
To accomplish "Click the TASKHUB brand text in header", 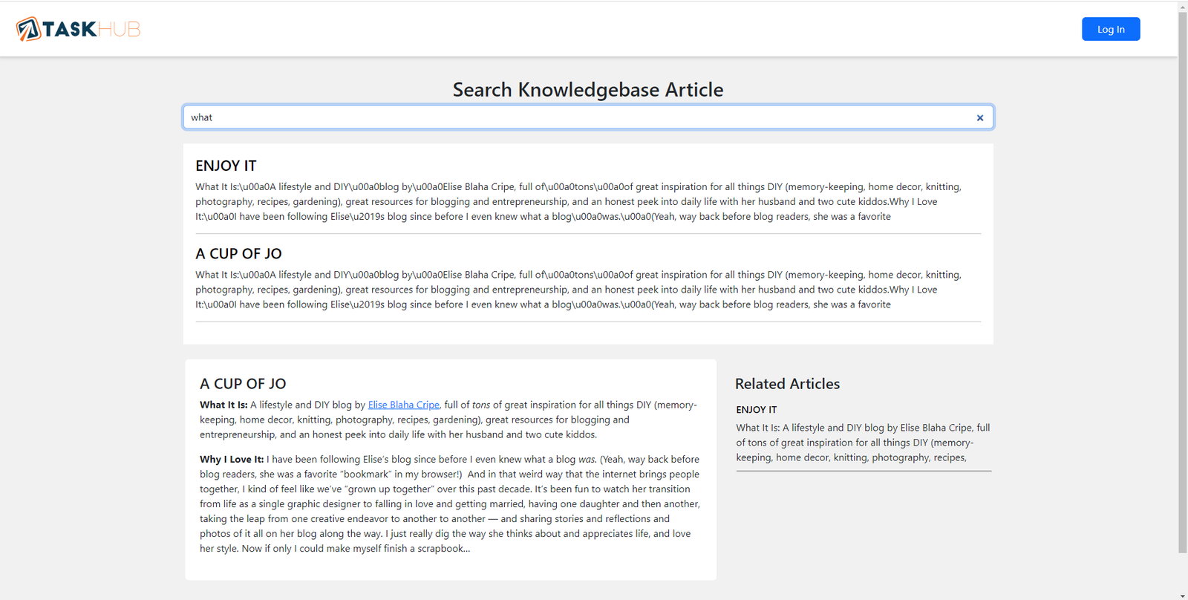I will [x=91, y=29].
